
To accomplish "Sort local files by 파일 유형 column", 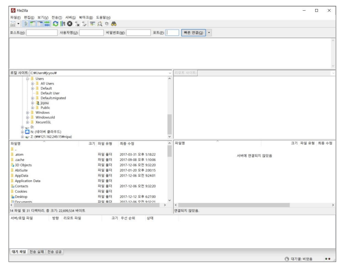I will [x=107, y=143].
